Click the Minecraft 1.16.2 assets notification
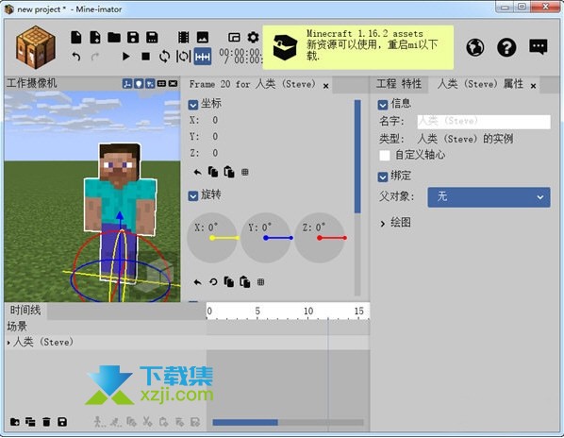This screenshot has width=564, height=438. (357, 47)
